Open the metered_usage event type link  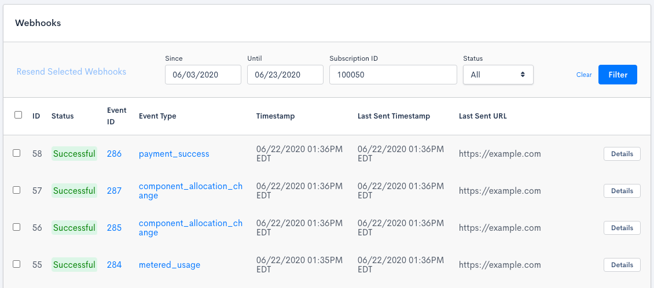pyautogui.click(x=169, y=265)
